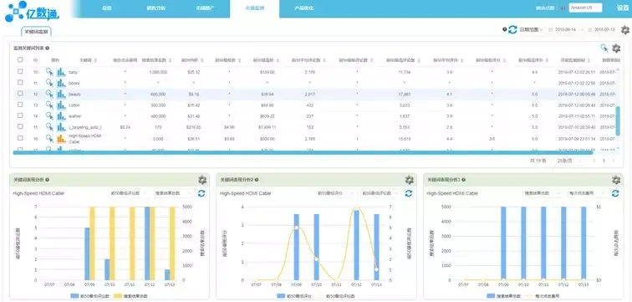This screenshot has width=632, height=302.
Task: Tick the select-all checkbox in the table header
Action: pos(20,59)
